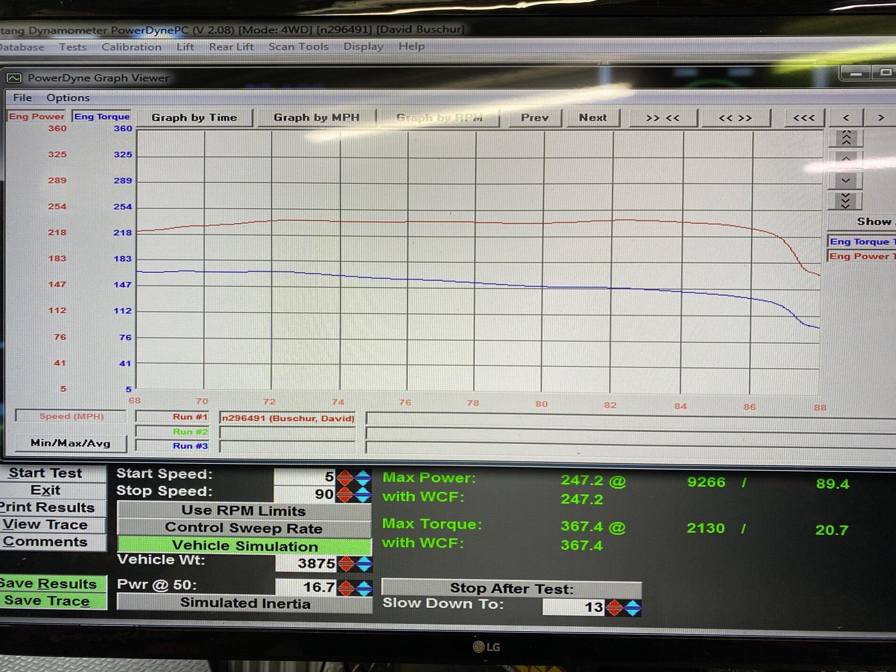Toggle Use RPM Limits

[244, 511]
